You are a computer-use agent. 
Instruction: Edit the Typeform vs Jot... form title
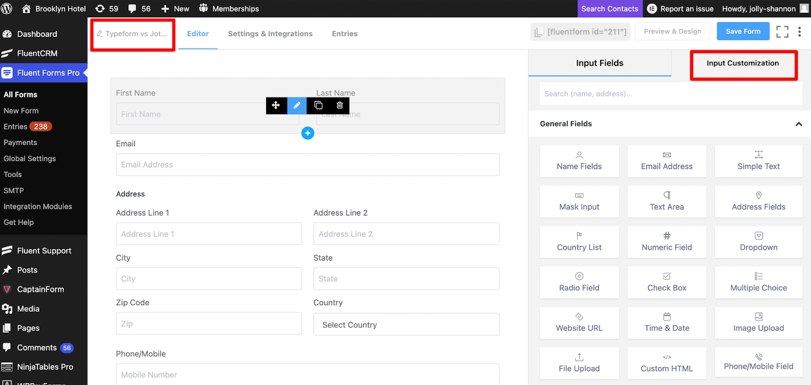point(132,34)
